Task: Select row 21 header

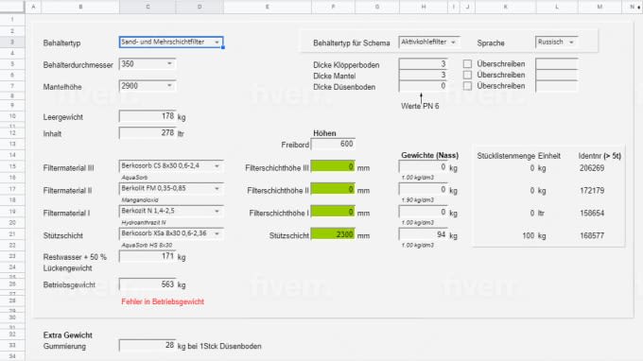Action: coord(12,234)
